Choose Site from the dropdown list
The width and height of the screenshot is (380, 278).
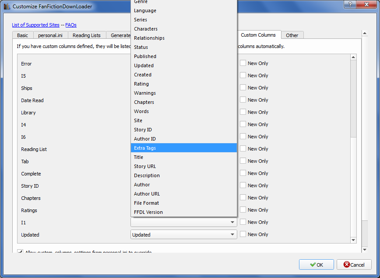click(184, 121)
